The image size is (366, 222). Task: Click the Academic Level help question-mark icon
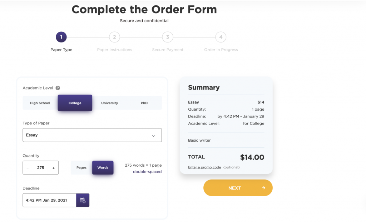pos(58,88)
